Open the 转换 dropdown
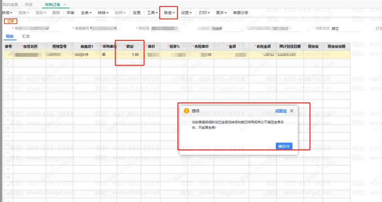 pyautogui.click(x=103, y=13)
